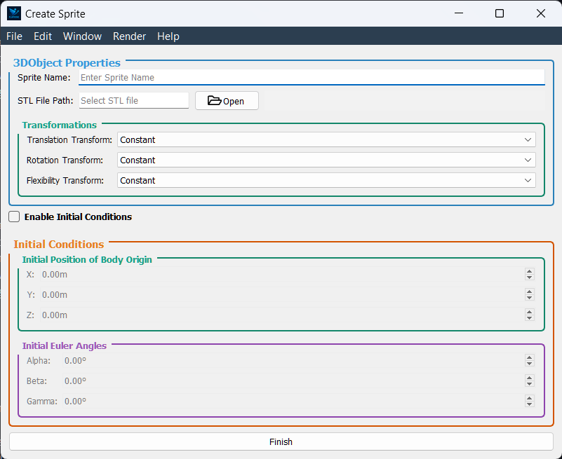Click the application logo in title bar

tap(13, 13)
